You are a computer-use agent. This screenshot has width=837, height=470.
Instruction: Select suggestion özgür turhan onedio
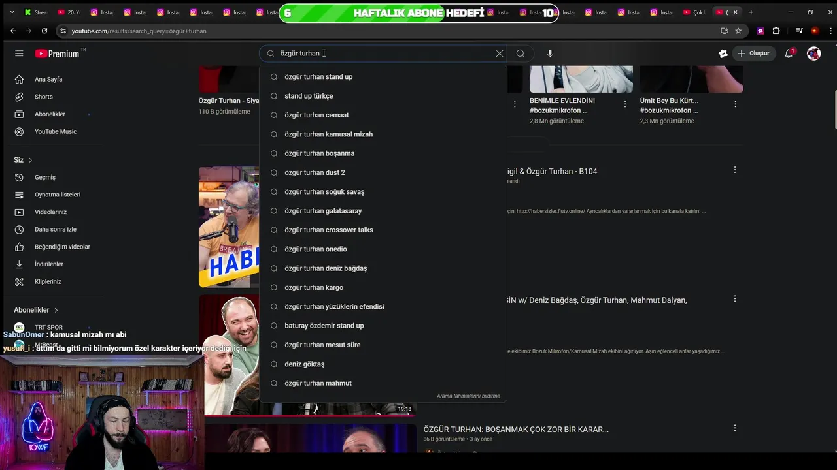point(383,249)
